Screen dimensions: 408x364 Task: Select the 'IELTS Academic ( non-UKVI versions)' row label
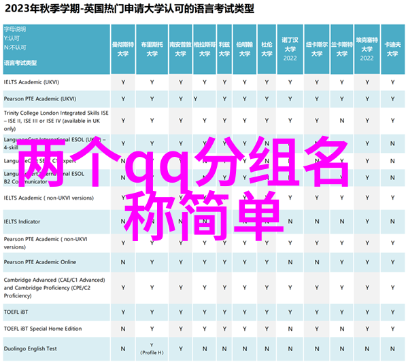(x=49, y=198)
